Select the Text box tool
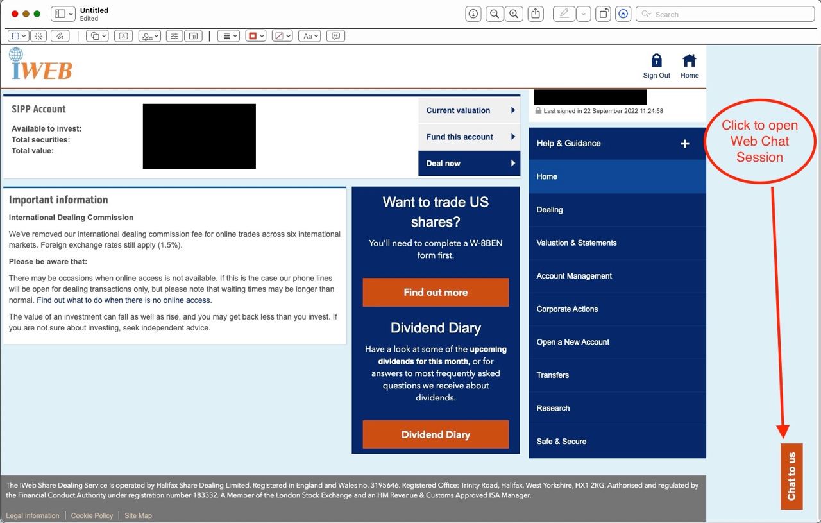 tap(124, 37)
